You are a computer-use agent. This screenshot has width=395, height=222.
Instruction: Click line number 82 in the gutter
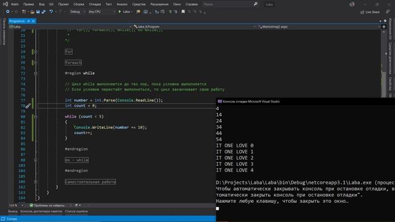tap(23, 128)
